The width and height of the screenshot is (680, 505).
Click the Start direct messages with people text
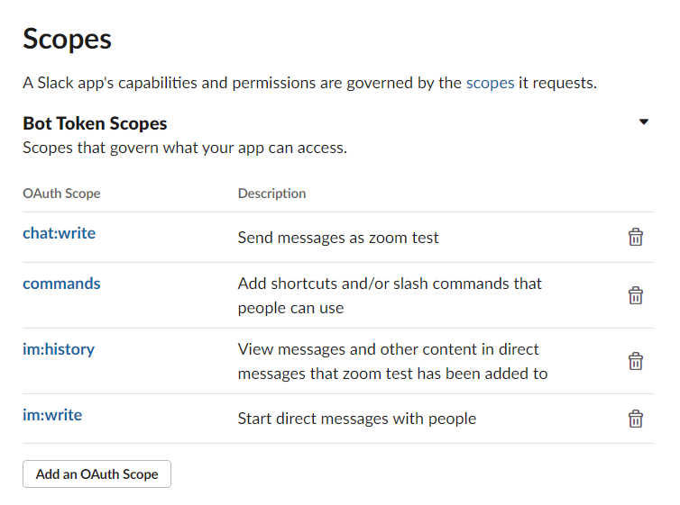pyautogui.click(x=357, y=419)
